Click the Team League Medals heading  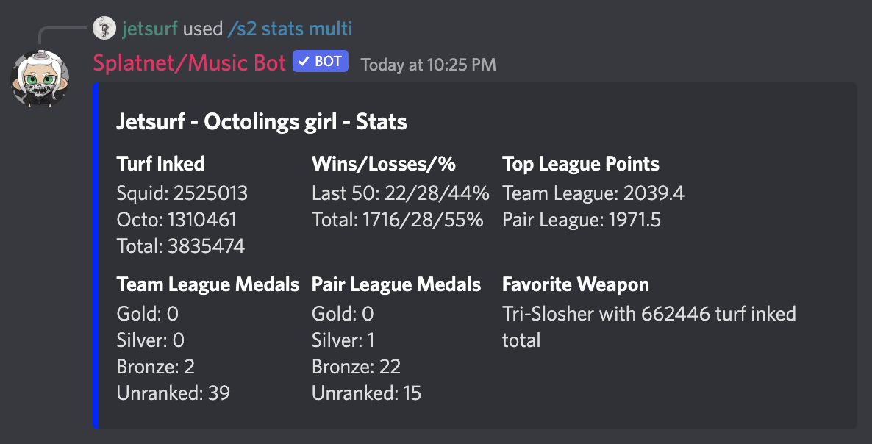(x=208, y=284)
